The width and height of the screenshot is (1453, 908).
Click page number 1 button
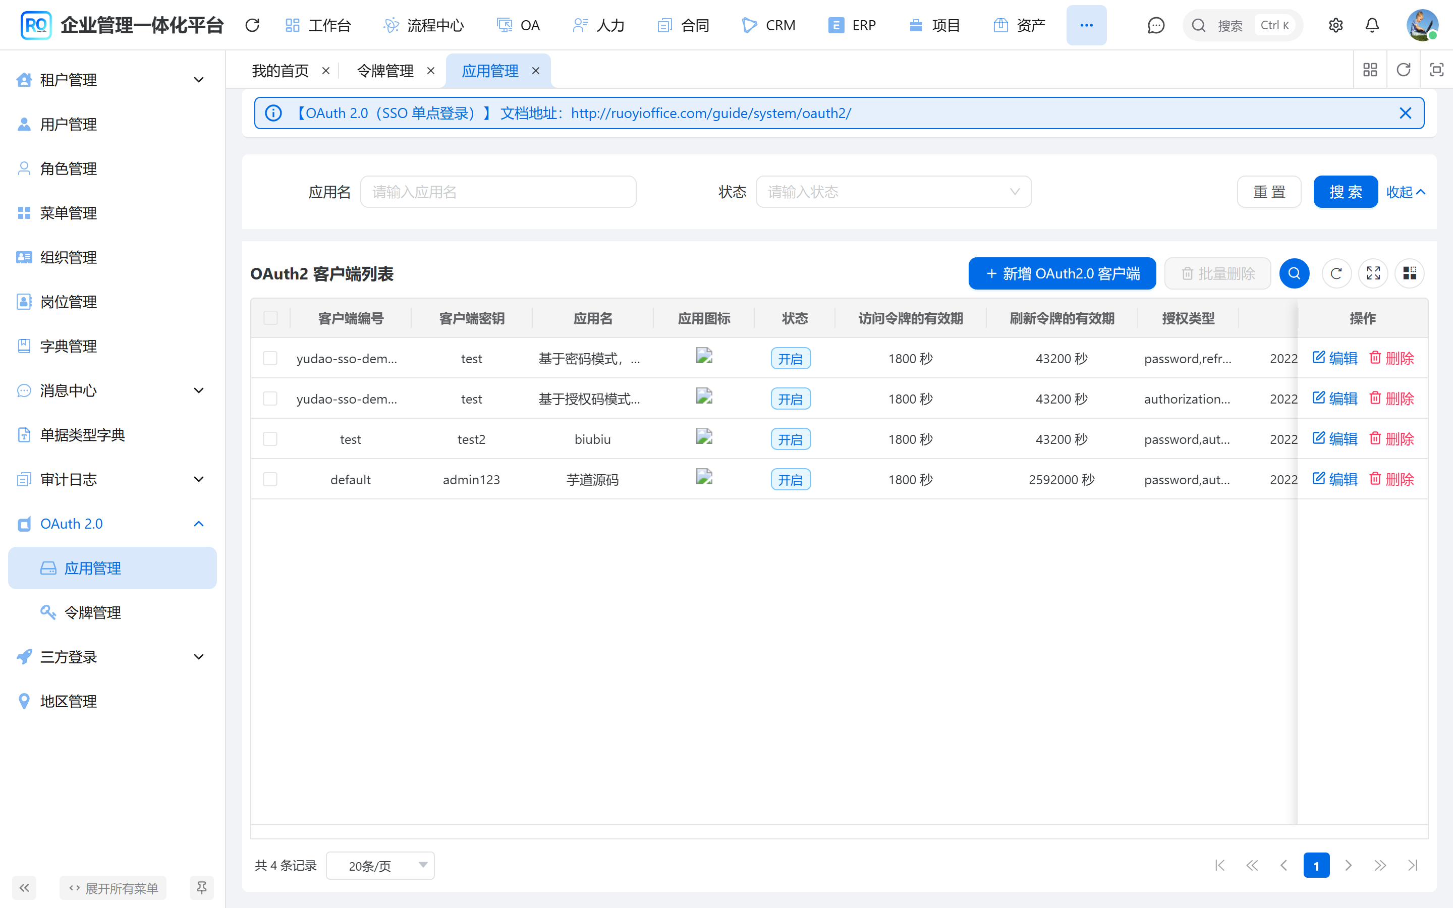(1316, 865)
